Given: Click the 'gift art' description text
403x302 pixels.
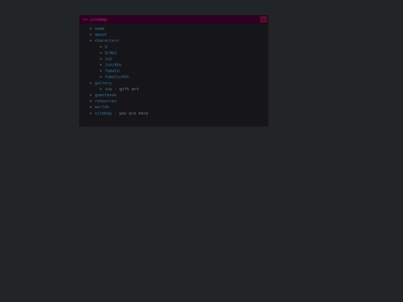Looking at the screenshot, I should pos(129,89).
